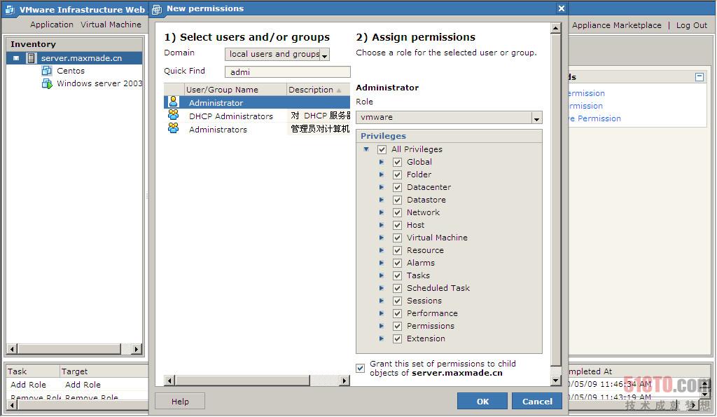The image size is (717, 417).
Task: Uncheck the Alarms privilege
Action: tap(398, 263)
